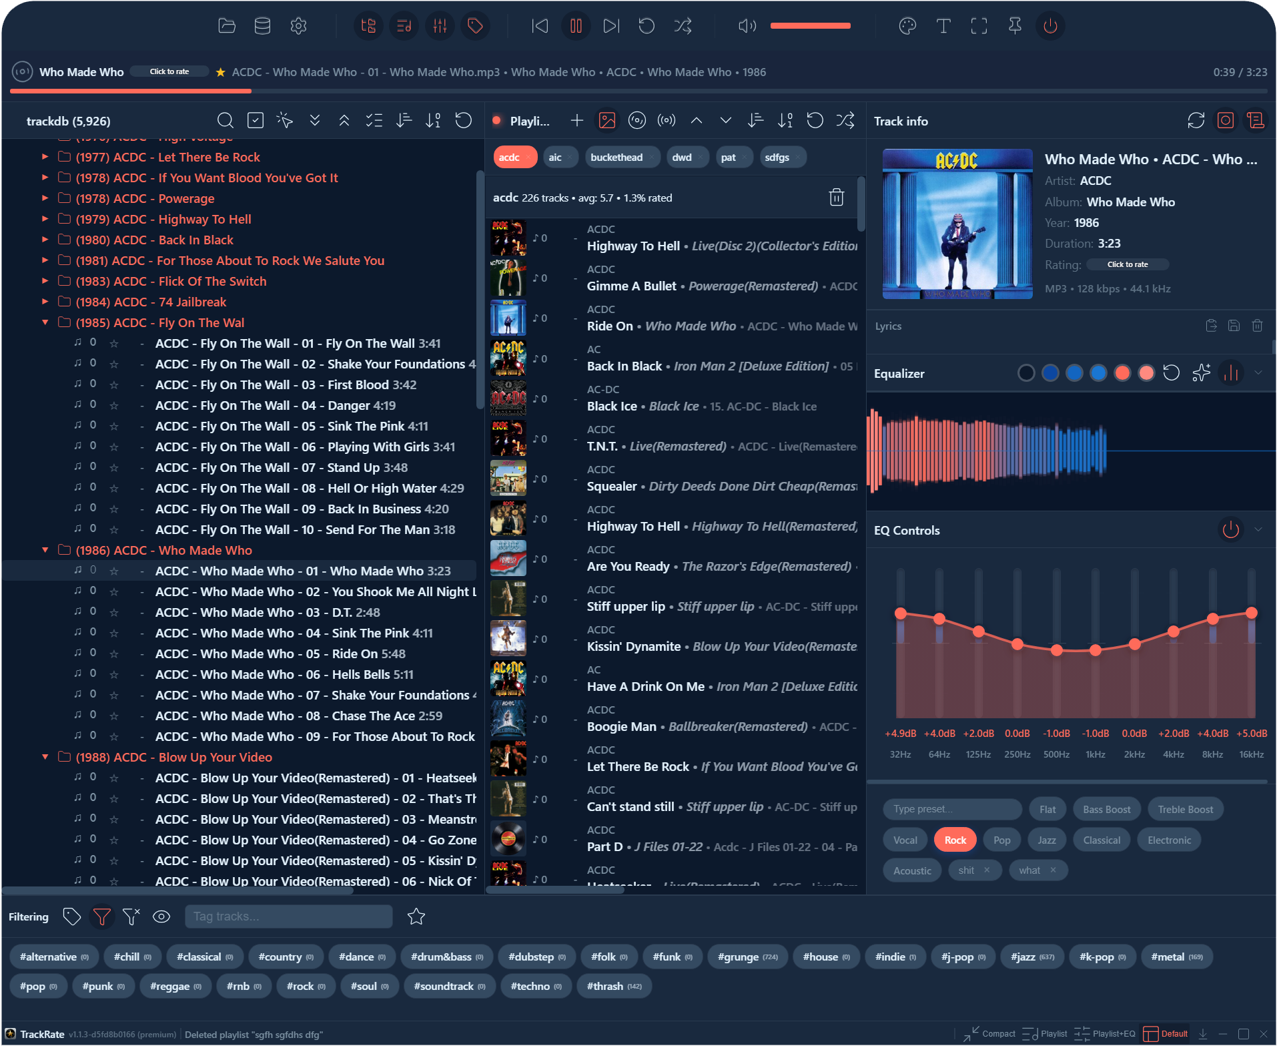This screenshot has height=1046, width=1277.
Task: Open the tag editor from the top toolbar
Action: coord(475,25)
